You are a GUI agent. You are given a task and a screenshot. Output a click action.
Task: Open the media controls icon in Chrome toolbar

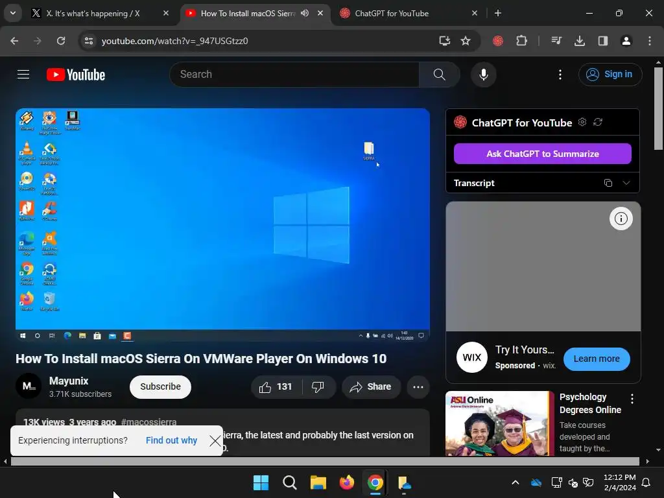tap(556, 41)
